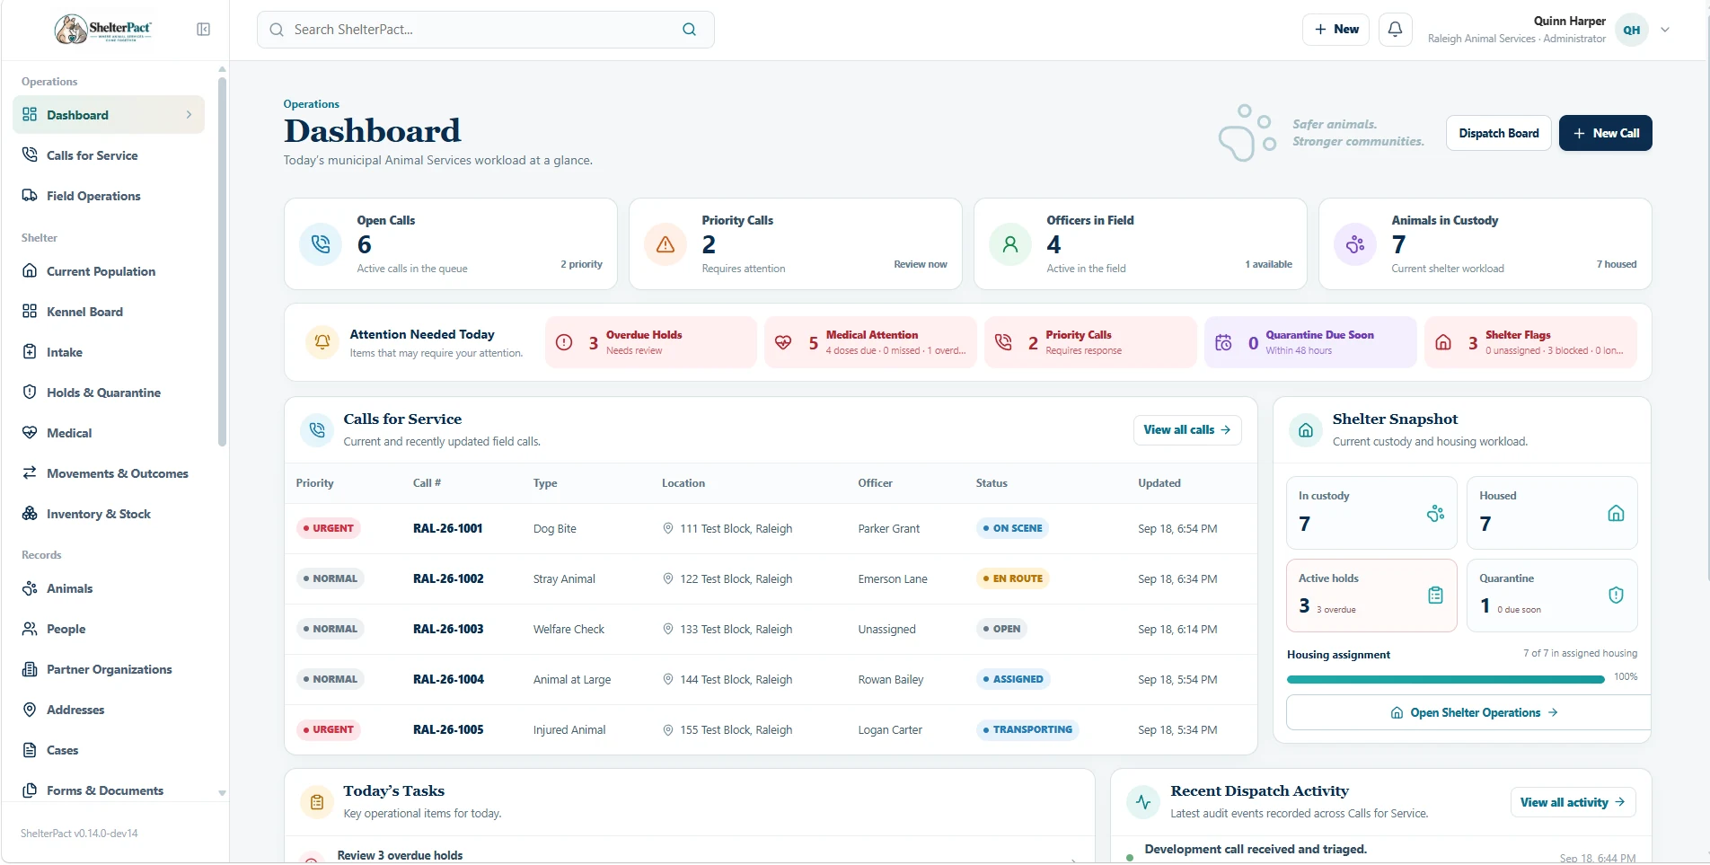Click the housing assignment progress bar

(1445, 679)
